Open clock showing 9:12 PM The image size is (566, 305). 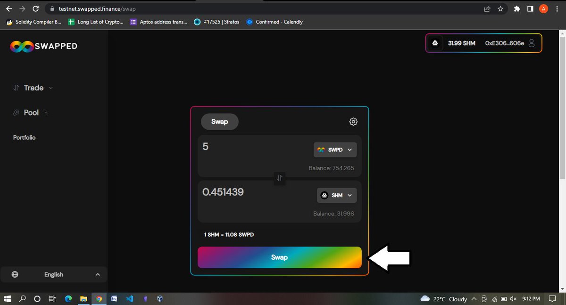(x=531, y=299)
